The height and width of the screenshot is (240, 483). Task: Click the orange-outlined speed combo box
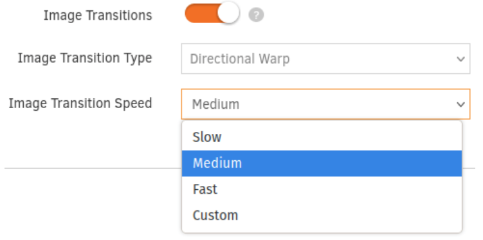(x=325, y=104)
